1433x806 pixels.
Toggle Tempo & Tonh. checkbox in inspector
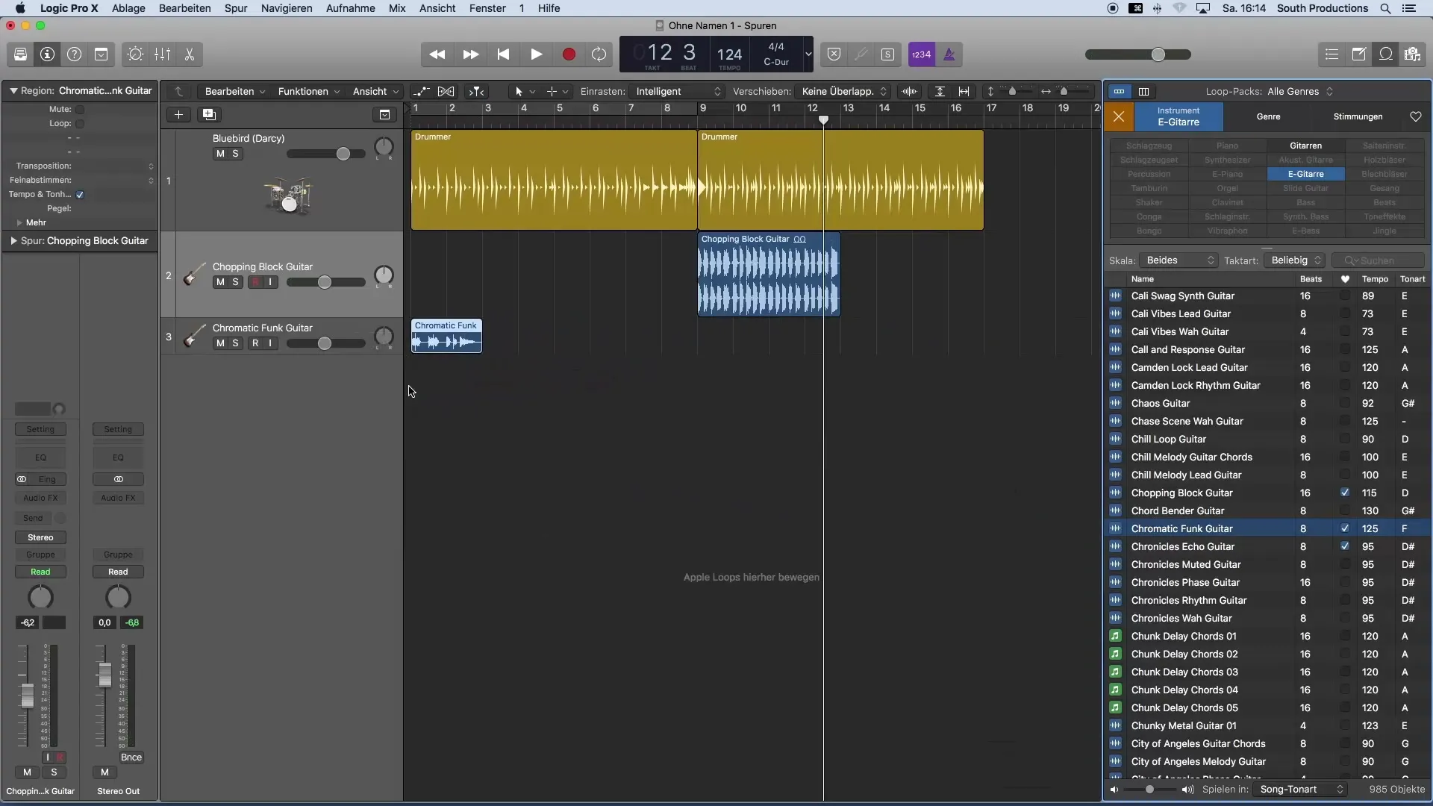point(80,195)
